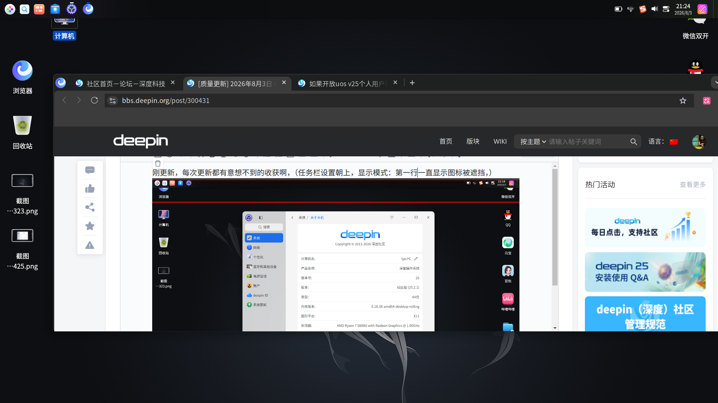Launch the app store from the top panel

[55, 9]
